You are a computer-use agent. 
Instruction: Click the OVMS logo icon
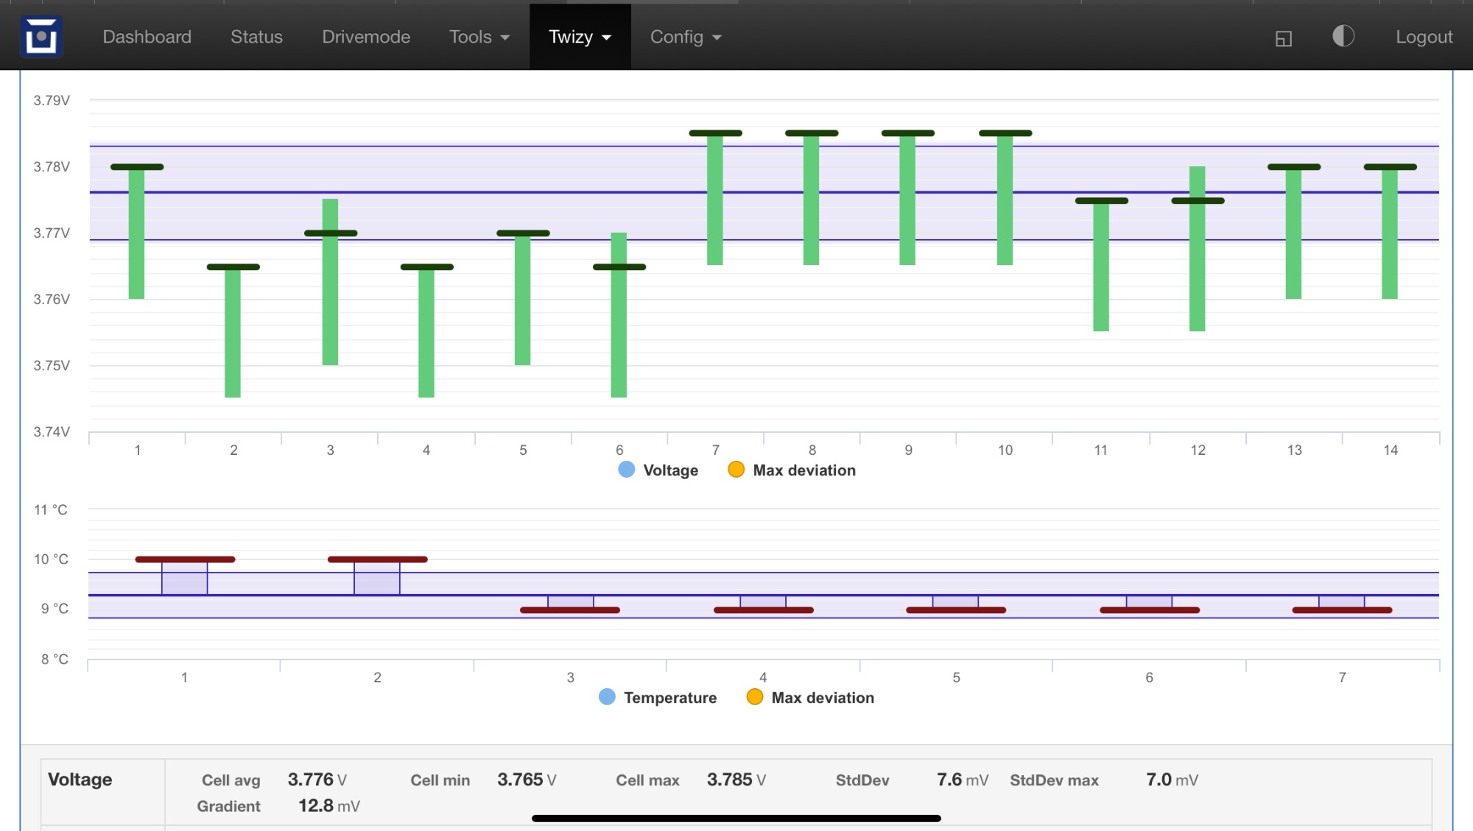41,36
